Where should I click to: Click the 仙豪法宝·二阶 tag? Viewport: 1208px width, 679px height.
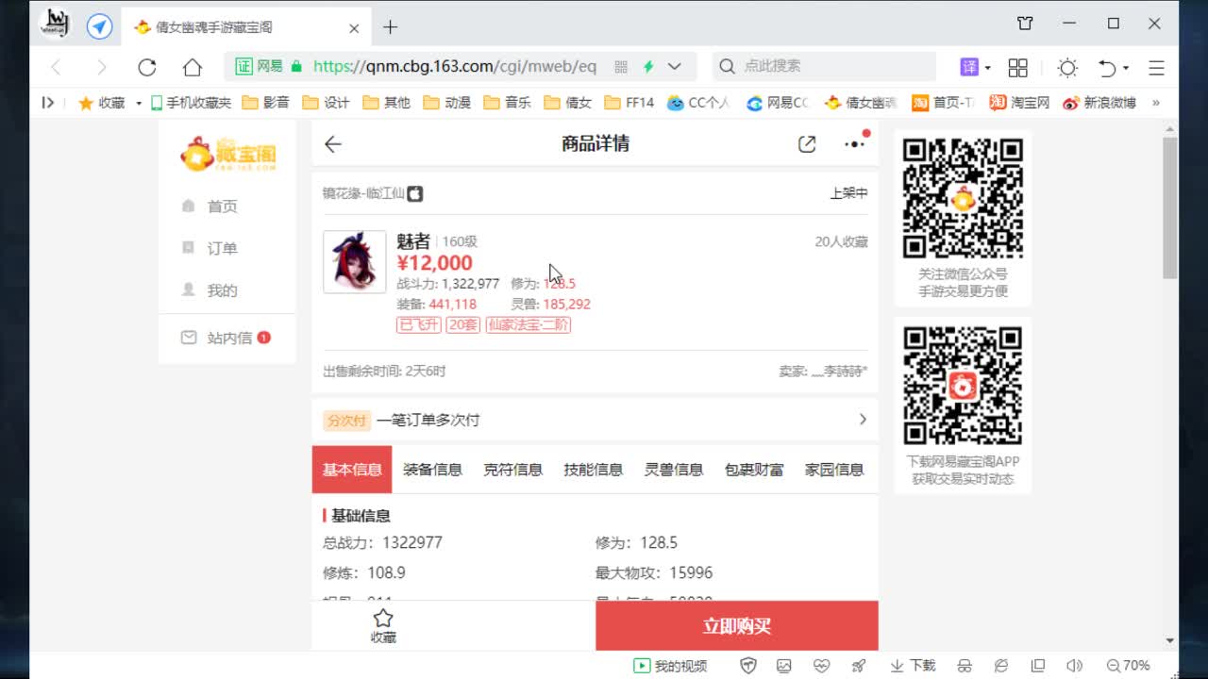pos(528,324)
